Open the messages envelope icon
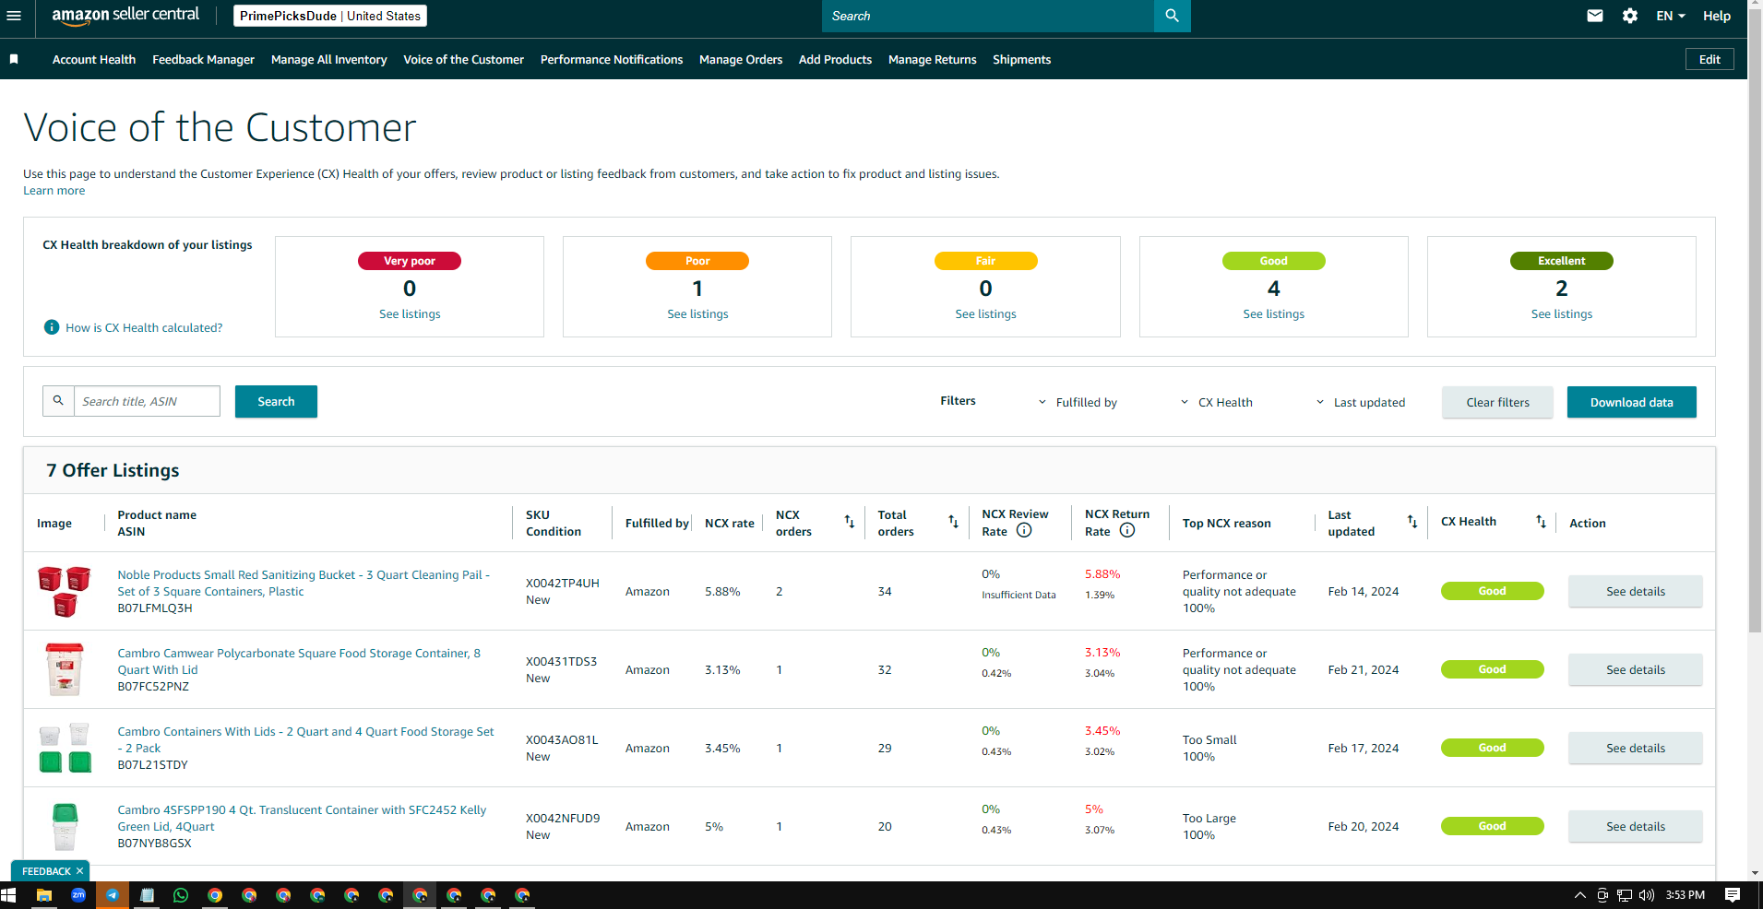1763x909 pixels. pos(1594,16)
